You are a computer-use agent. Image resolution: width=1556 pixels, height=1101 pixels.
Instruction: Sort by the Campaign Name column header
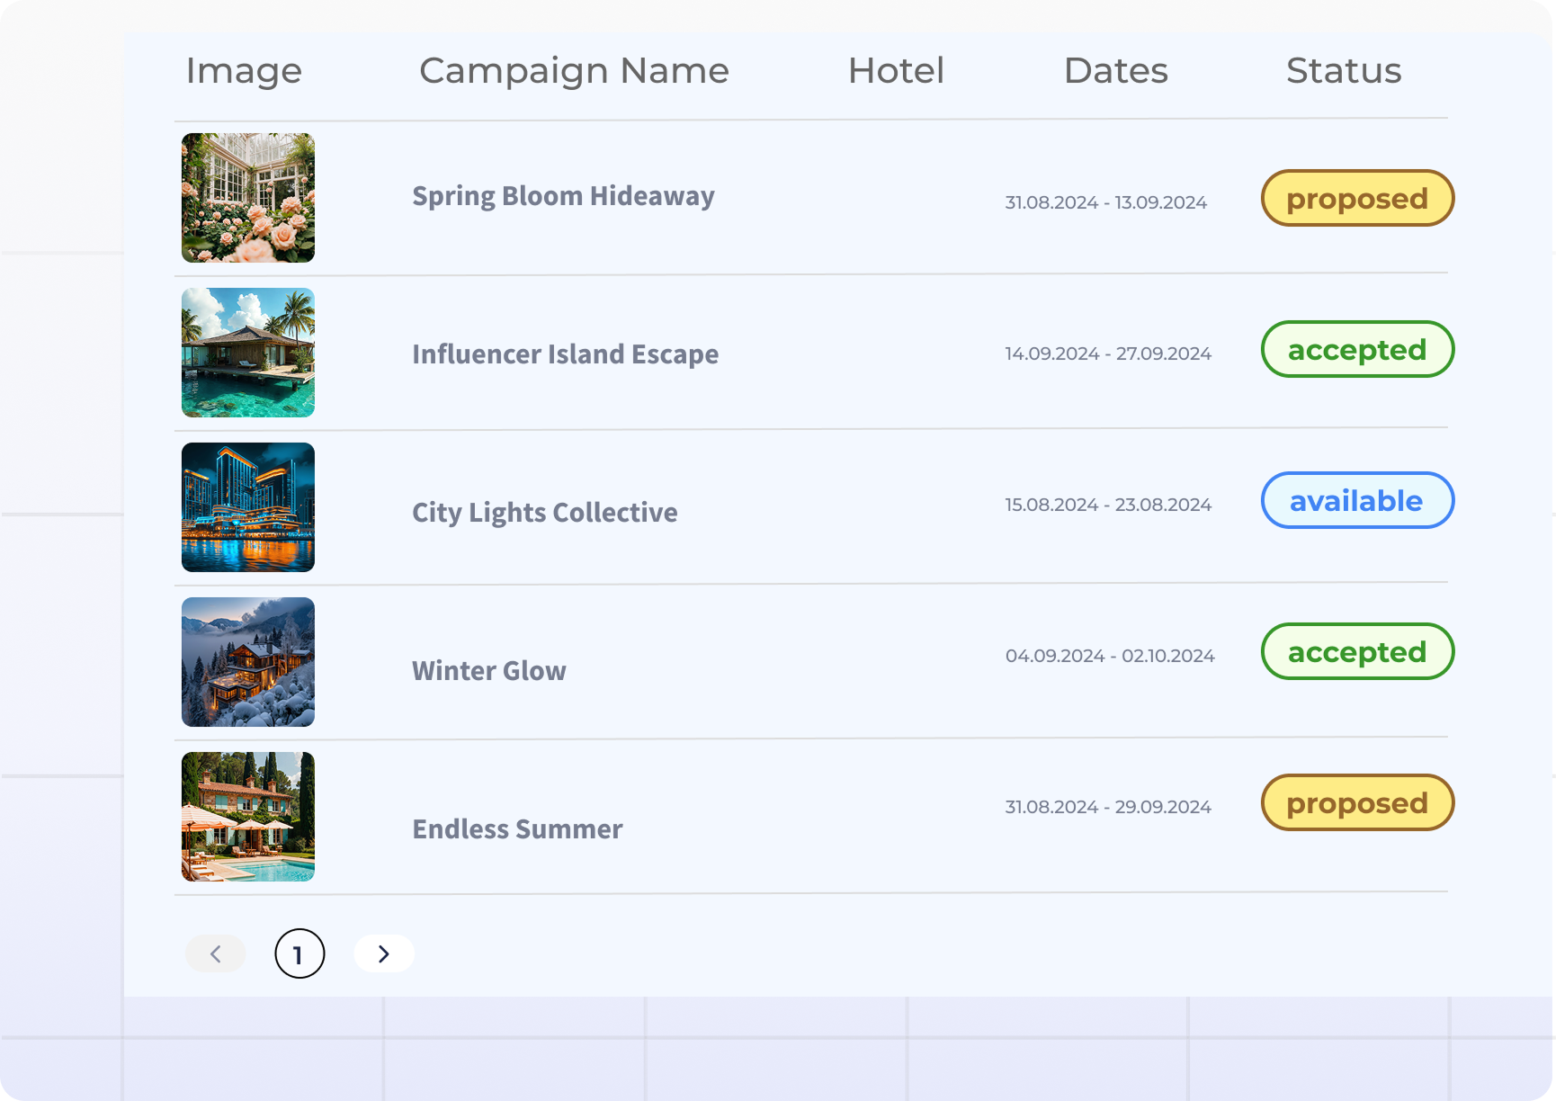tap(574, 71)
